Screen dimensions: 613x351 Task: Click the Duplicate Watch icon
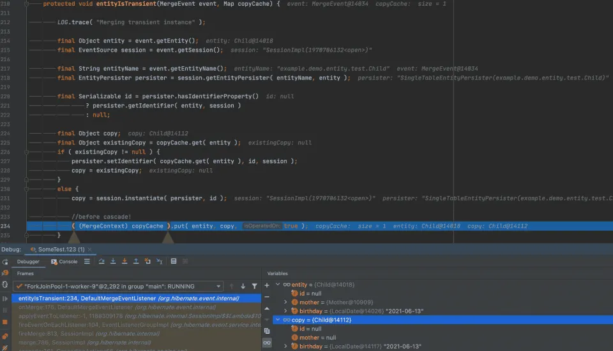(x=267, y=331)
